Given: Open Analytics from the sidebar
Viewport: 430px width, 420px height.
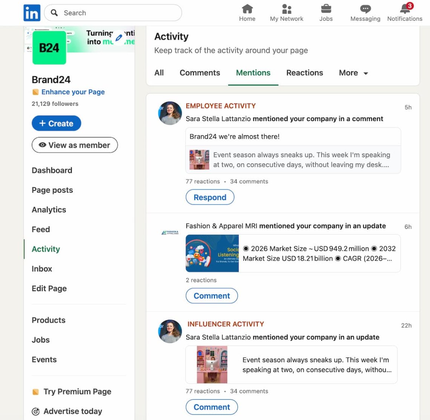Looking at the screenshot, I should pos(49,210).
